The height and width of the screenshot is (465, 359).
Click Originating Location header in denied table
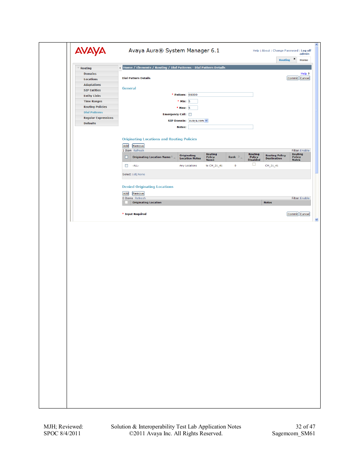(147, 203)
